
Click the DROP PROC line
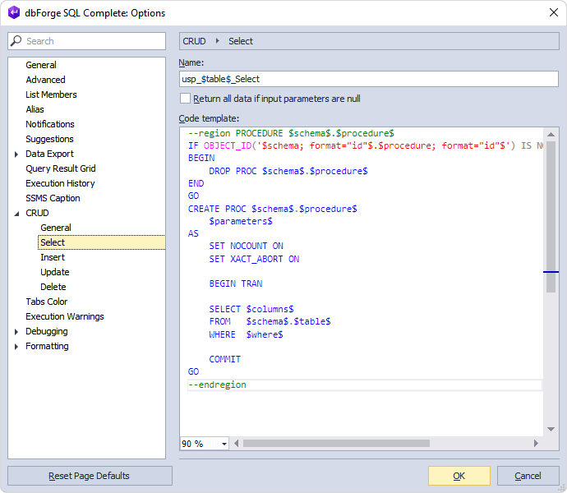(x=288, y=171)
